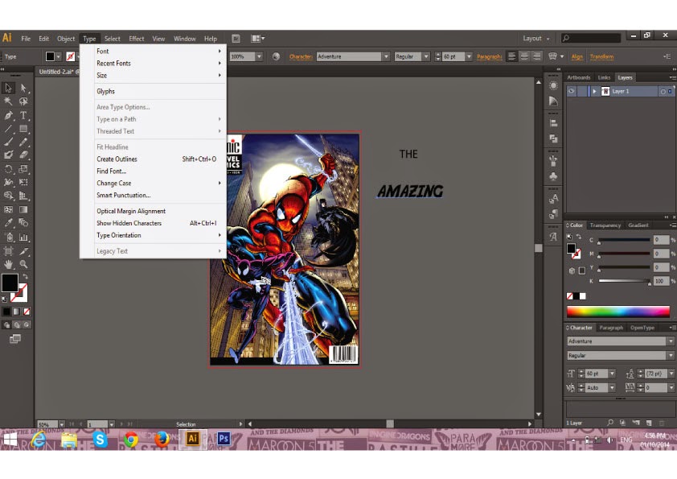677x479 pixels.
Task: Switch to Color mode under fill box
Action: pos(6,312)
